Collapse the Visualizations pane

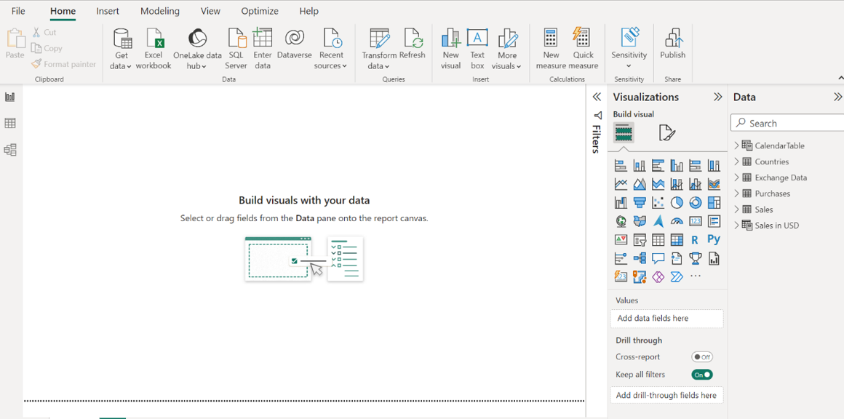pyautogui.click(x=717, y=97)
